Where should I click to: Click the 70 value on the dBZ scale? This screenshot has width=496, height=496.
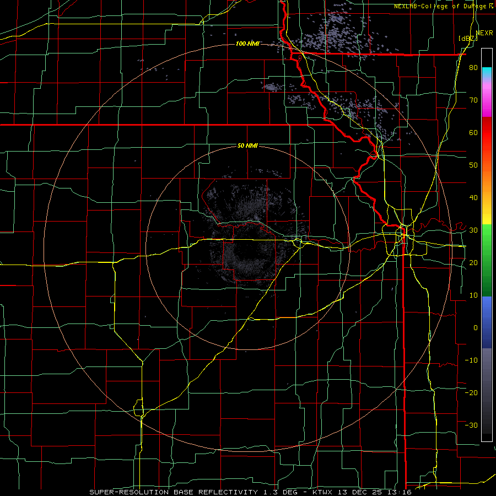pyautogui.click(x=473, y=100)
